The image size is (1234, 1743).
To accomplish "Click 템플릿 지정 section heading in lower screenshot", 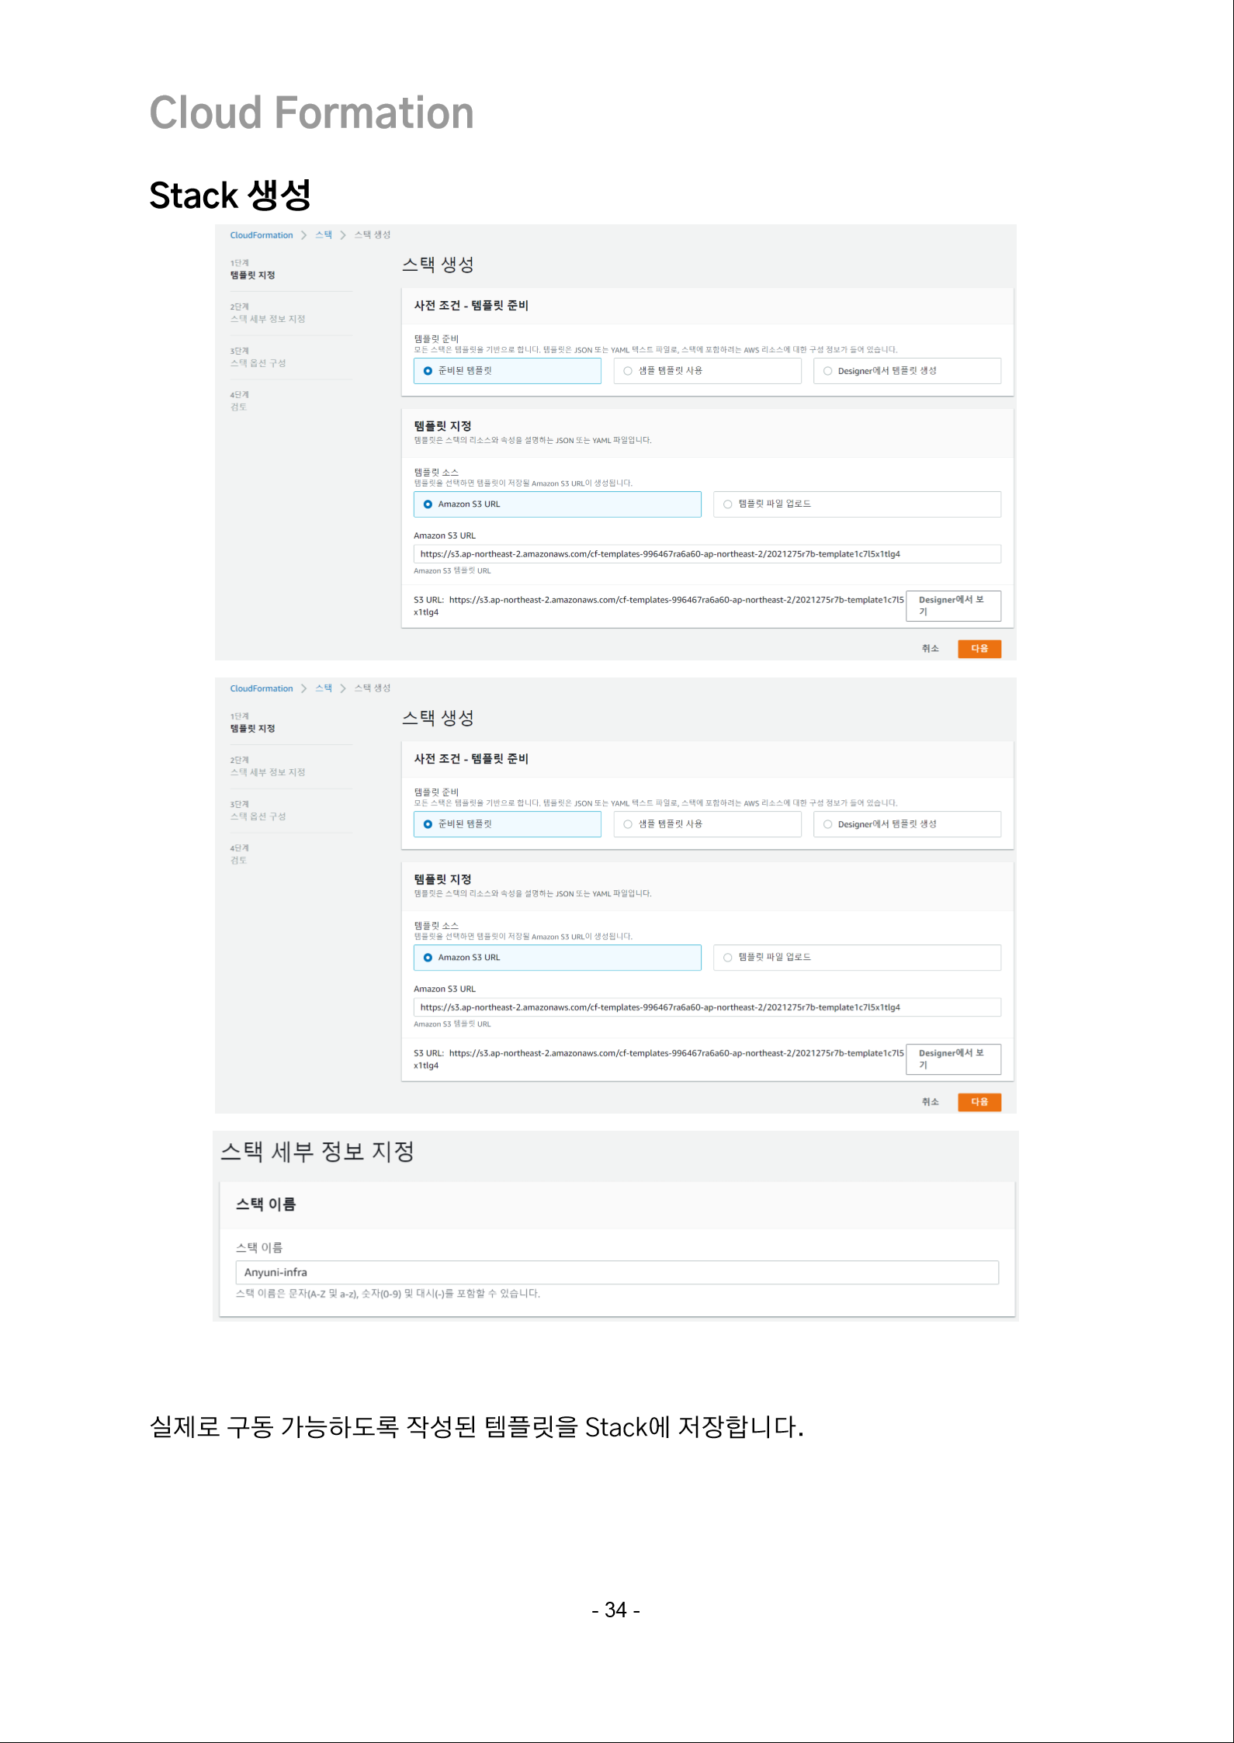I will [442, 879].
